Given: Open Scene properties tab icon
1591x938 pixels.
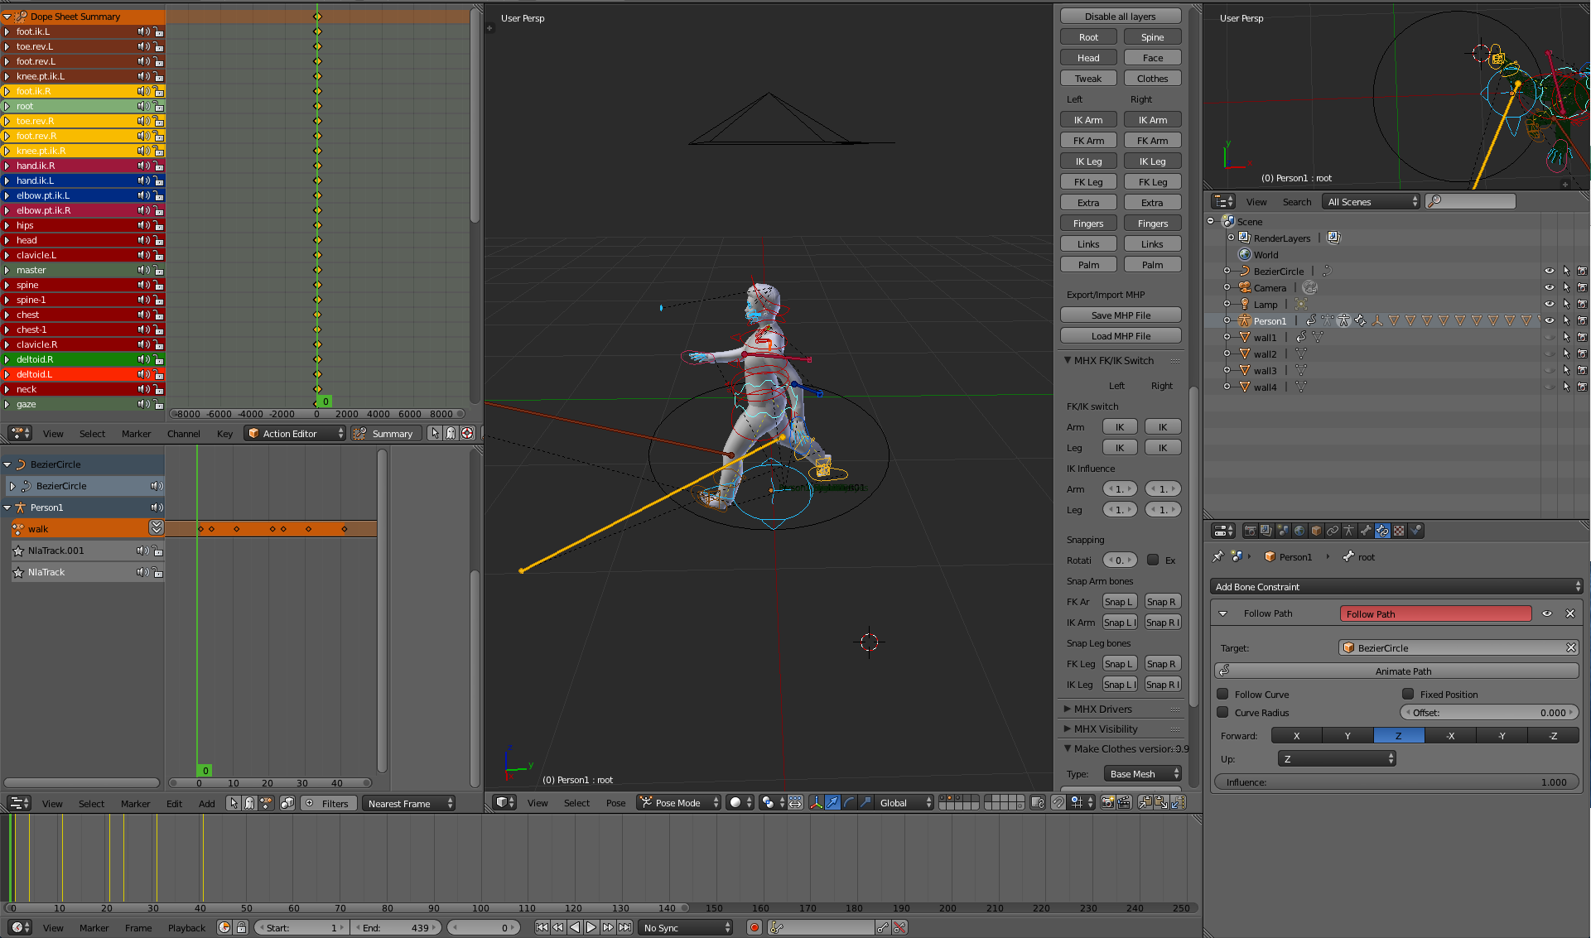Looking at the screenshot, I should [1283, 531].
